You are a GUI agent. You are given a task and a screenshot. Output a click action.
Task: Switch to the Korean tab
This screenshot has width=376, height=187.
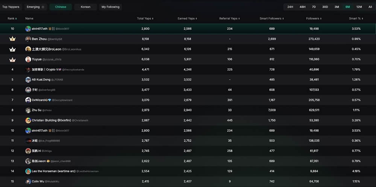click(x=86, y=7)
